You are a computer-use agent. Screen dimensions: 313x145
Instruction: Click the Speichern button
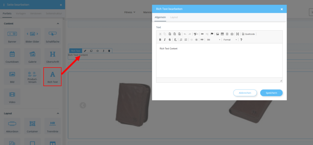[x=271, y=93]
